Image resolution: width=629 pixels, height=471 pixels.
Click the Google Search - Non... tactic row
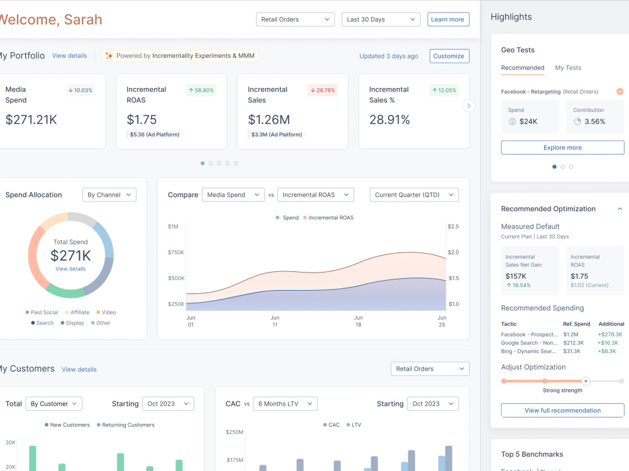tap(562, 343)
